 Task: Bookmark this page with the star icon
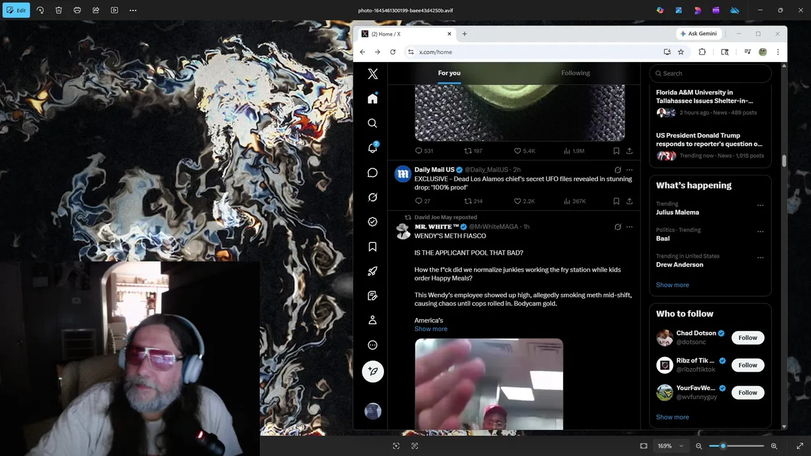tap(681, 52)
